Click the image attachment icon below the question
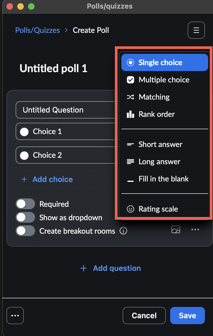This screenshot has height=336, width=213. tap(176, 229)
